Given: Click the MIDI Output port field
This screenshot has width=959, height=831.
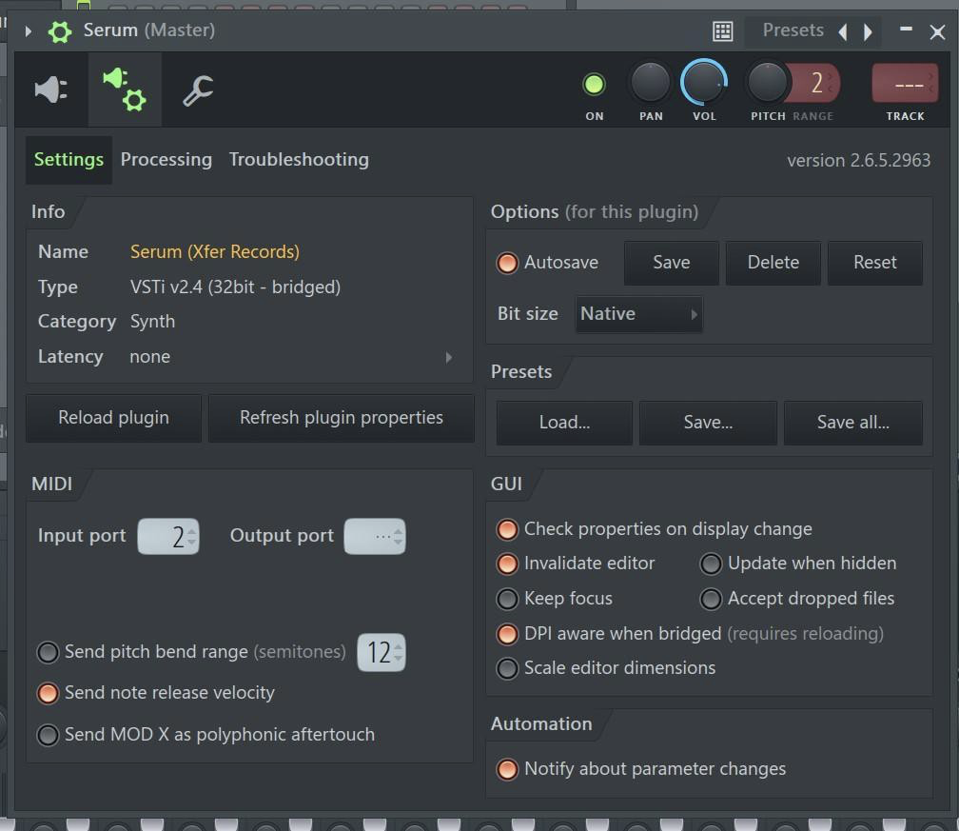Looking at the screenshot, I should point(374,537).
